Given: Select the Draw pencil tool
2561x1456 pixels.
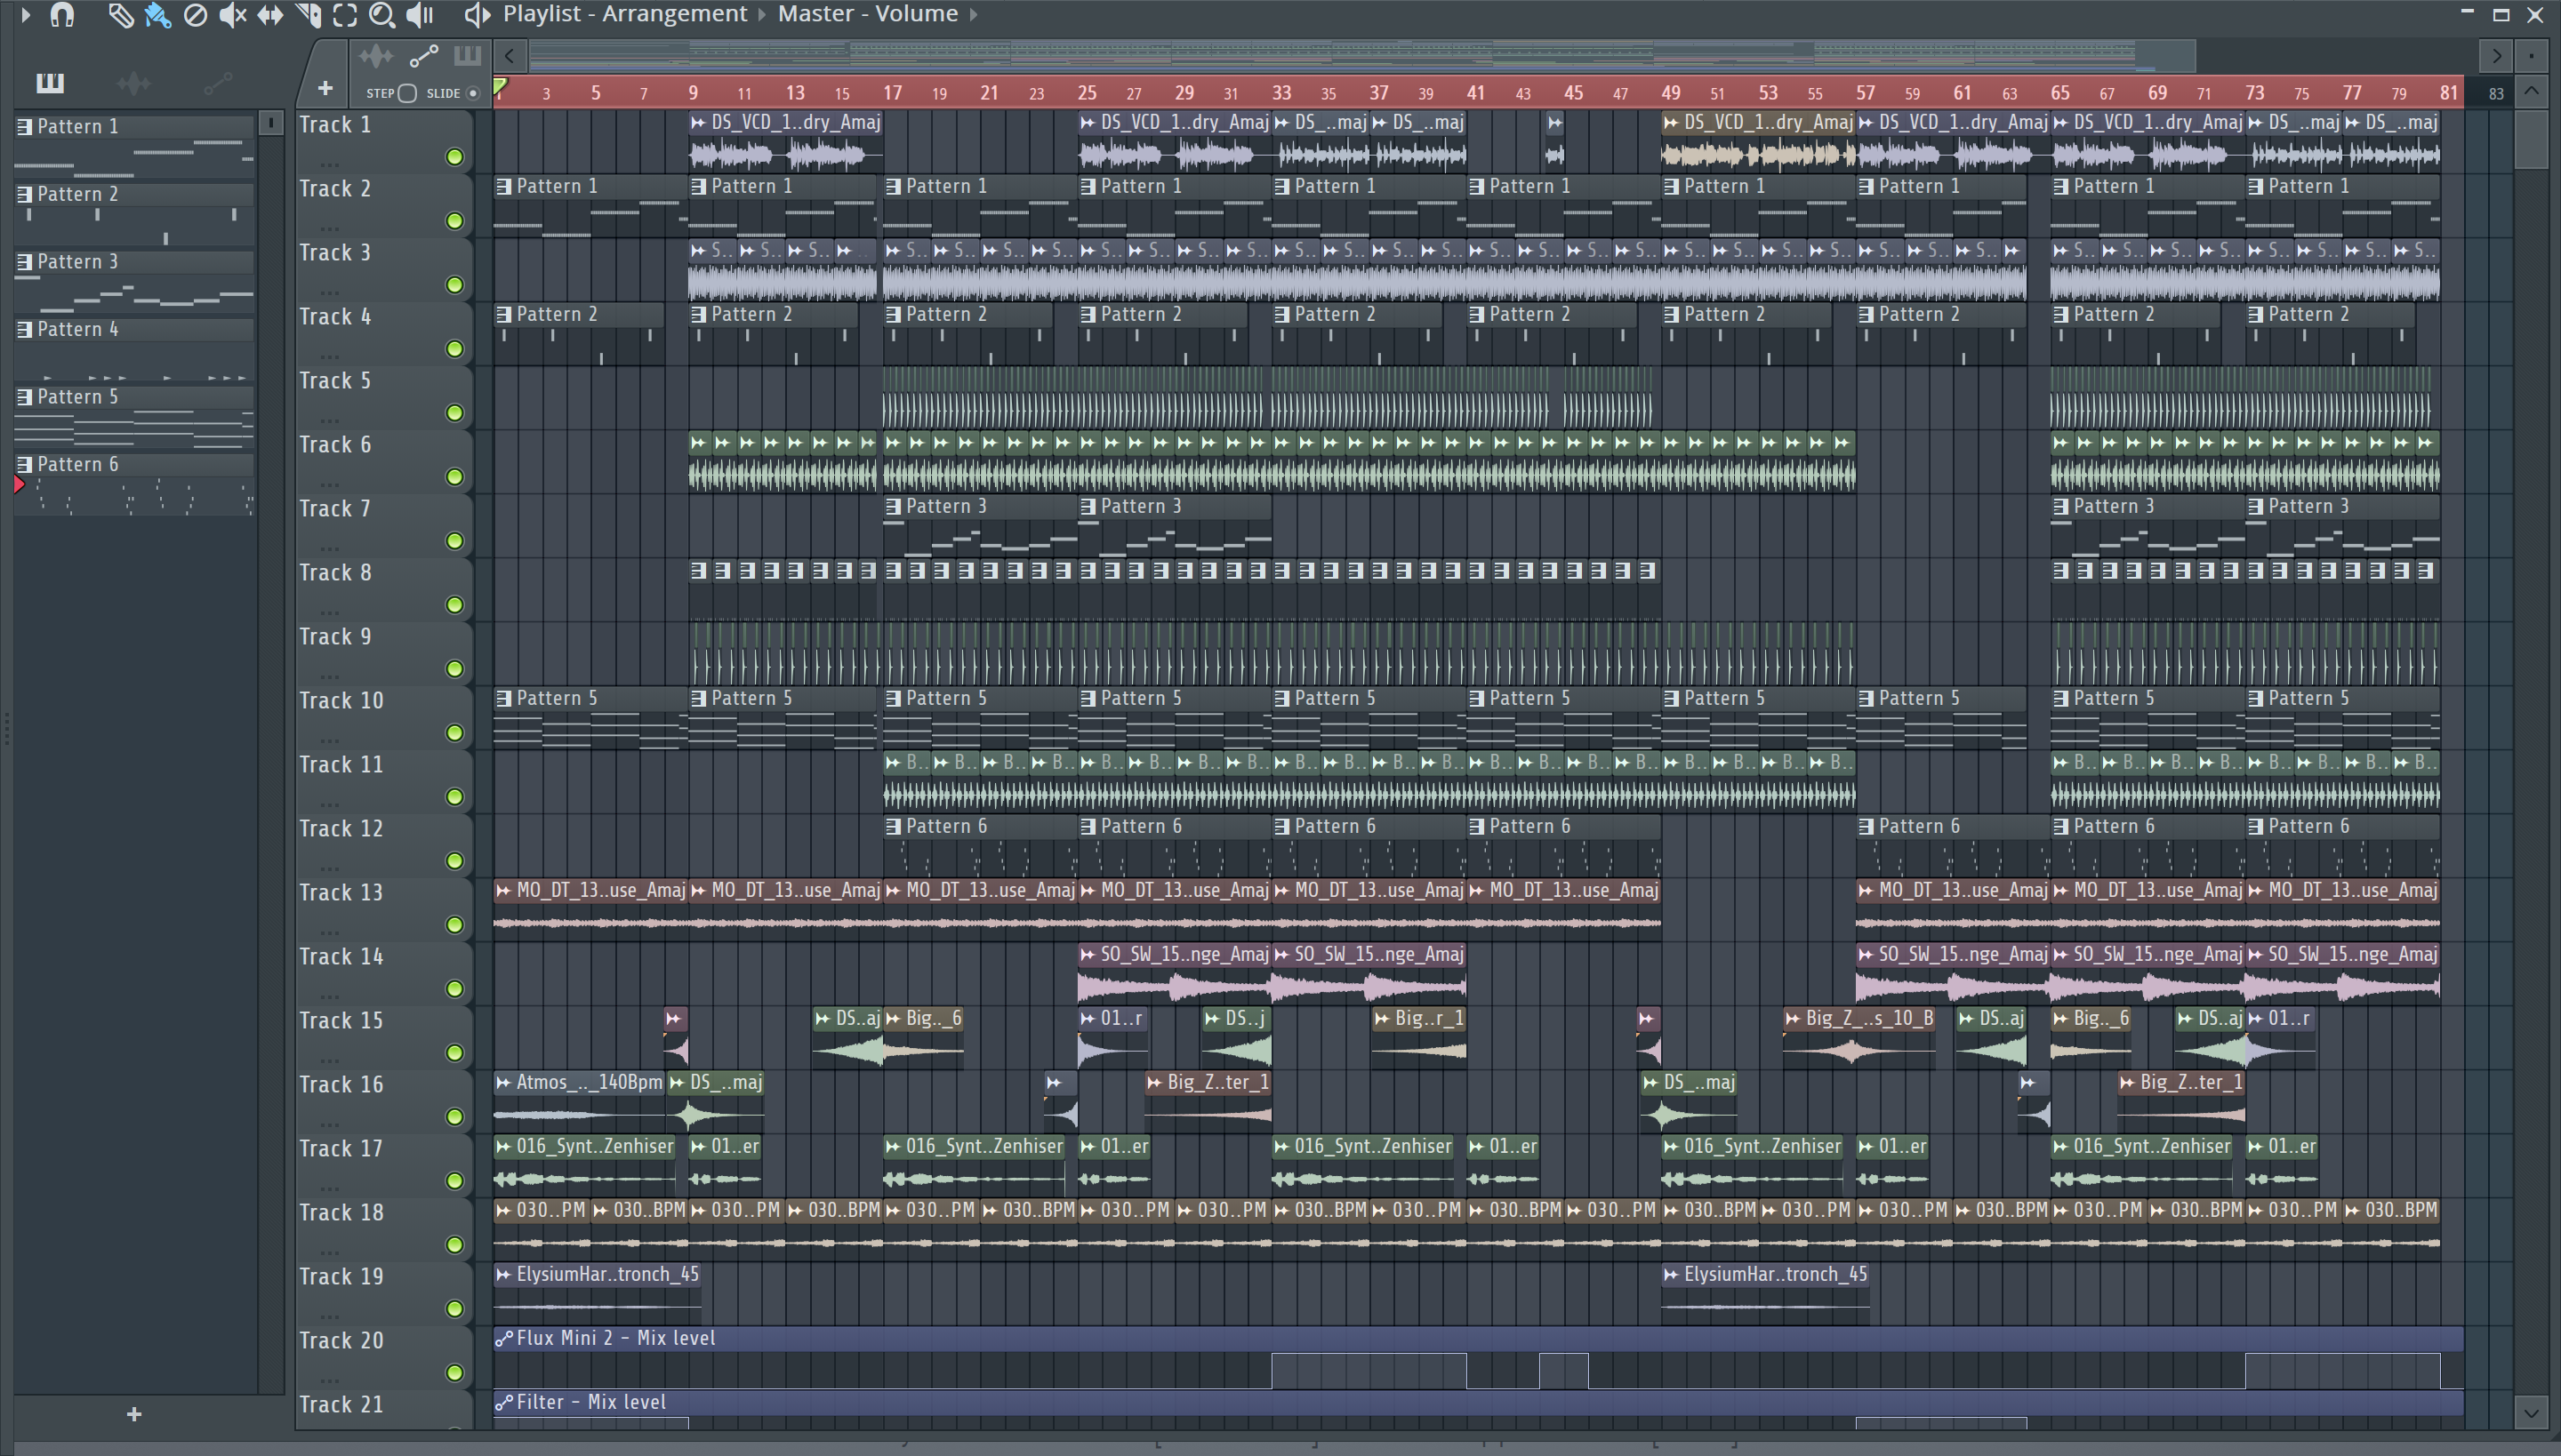Looking at the screenshot, I should [120, 15].
